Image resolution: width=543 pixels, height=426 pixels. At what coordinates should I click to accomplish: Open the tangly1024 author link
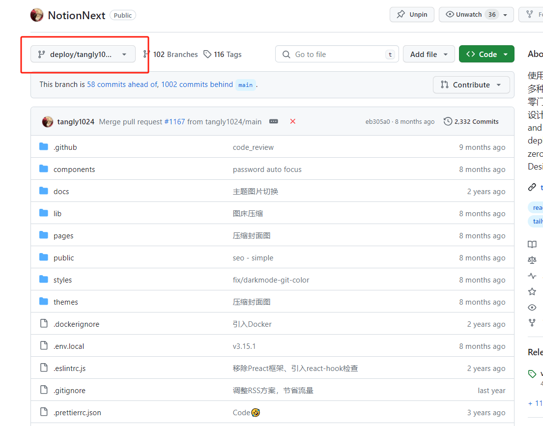point(76,122)
